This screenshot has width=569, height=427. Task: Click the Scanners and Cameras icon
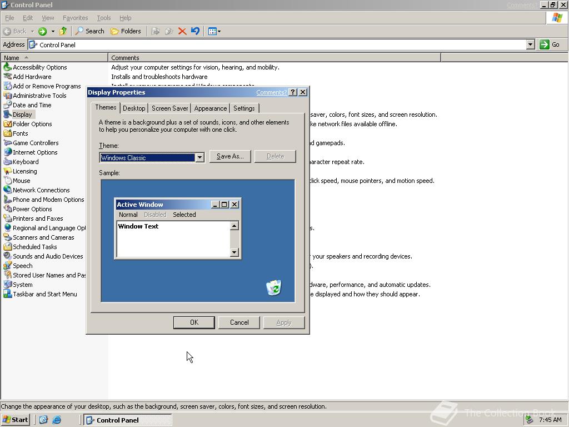(8, 237)
